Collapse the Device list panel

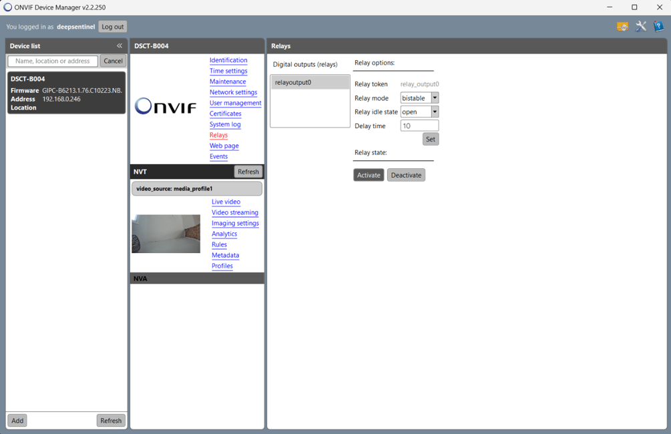120,46
